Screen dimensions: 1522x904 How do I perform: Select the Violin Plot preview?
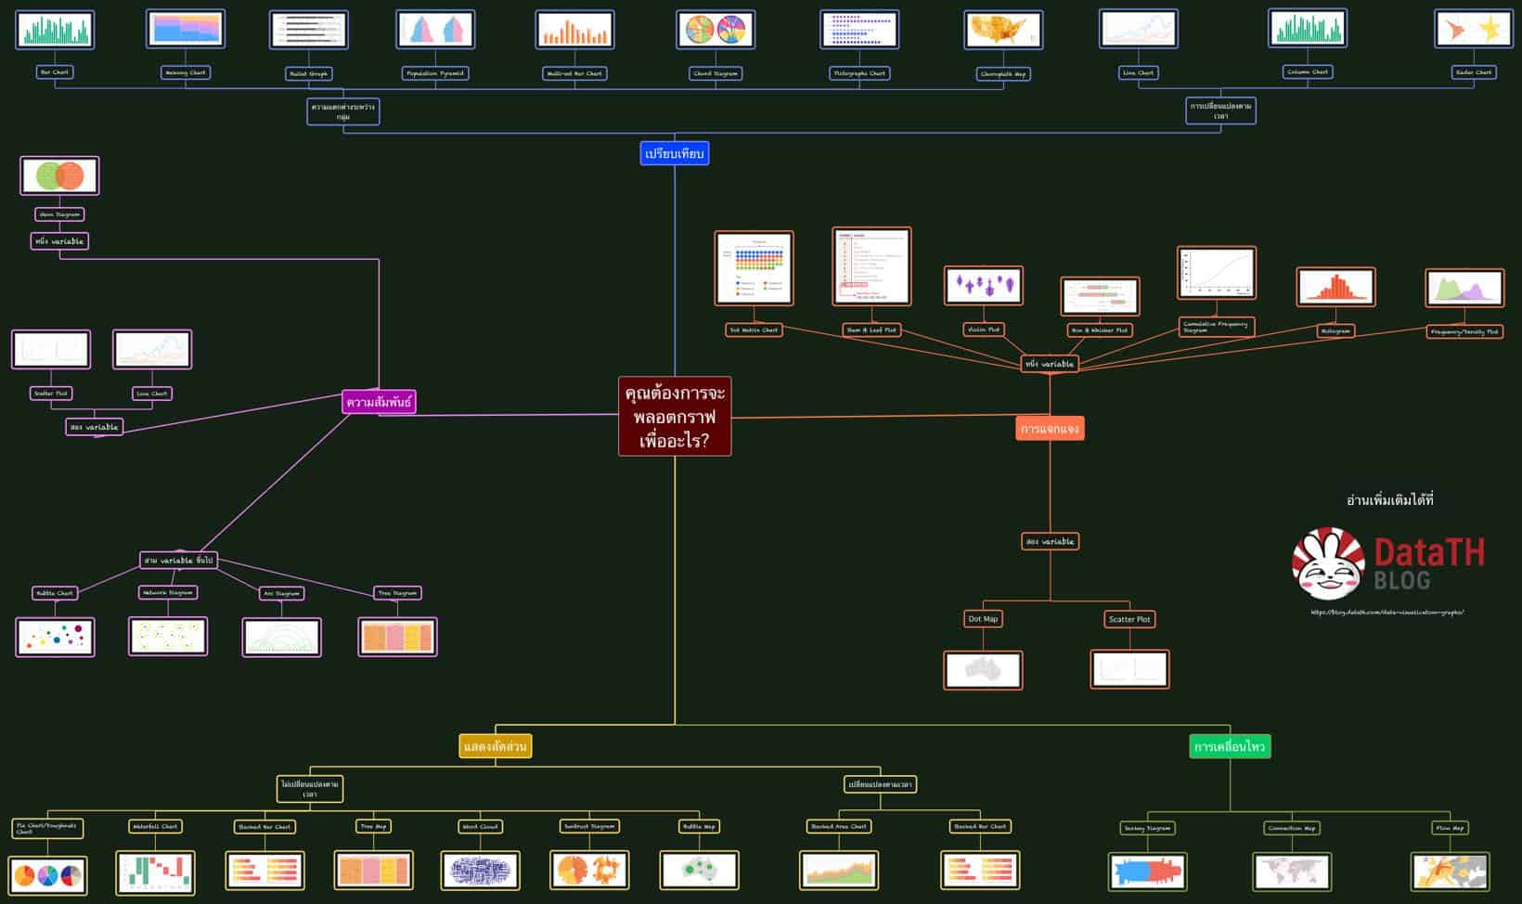point(986,285)
